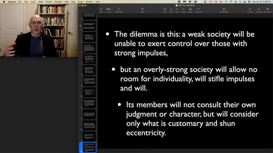Select slide 14 thumbnail in navigator
The width and height of the screenshot is (273, 153).
[x=89, y=136]
